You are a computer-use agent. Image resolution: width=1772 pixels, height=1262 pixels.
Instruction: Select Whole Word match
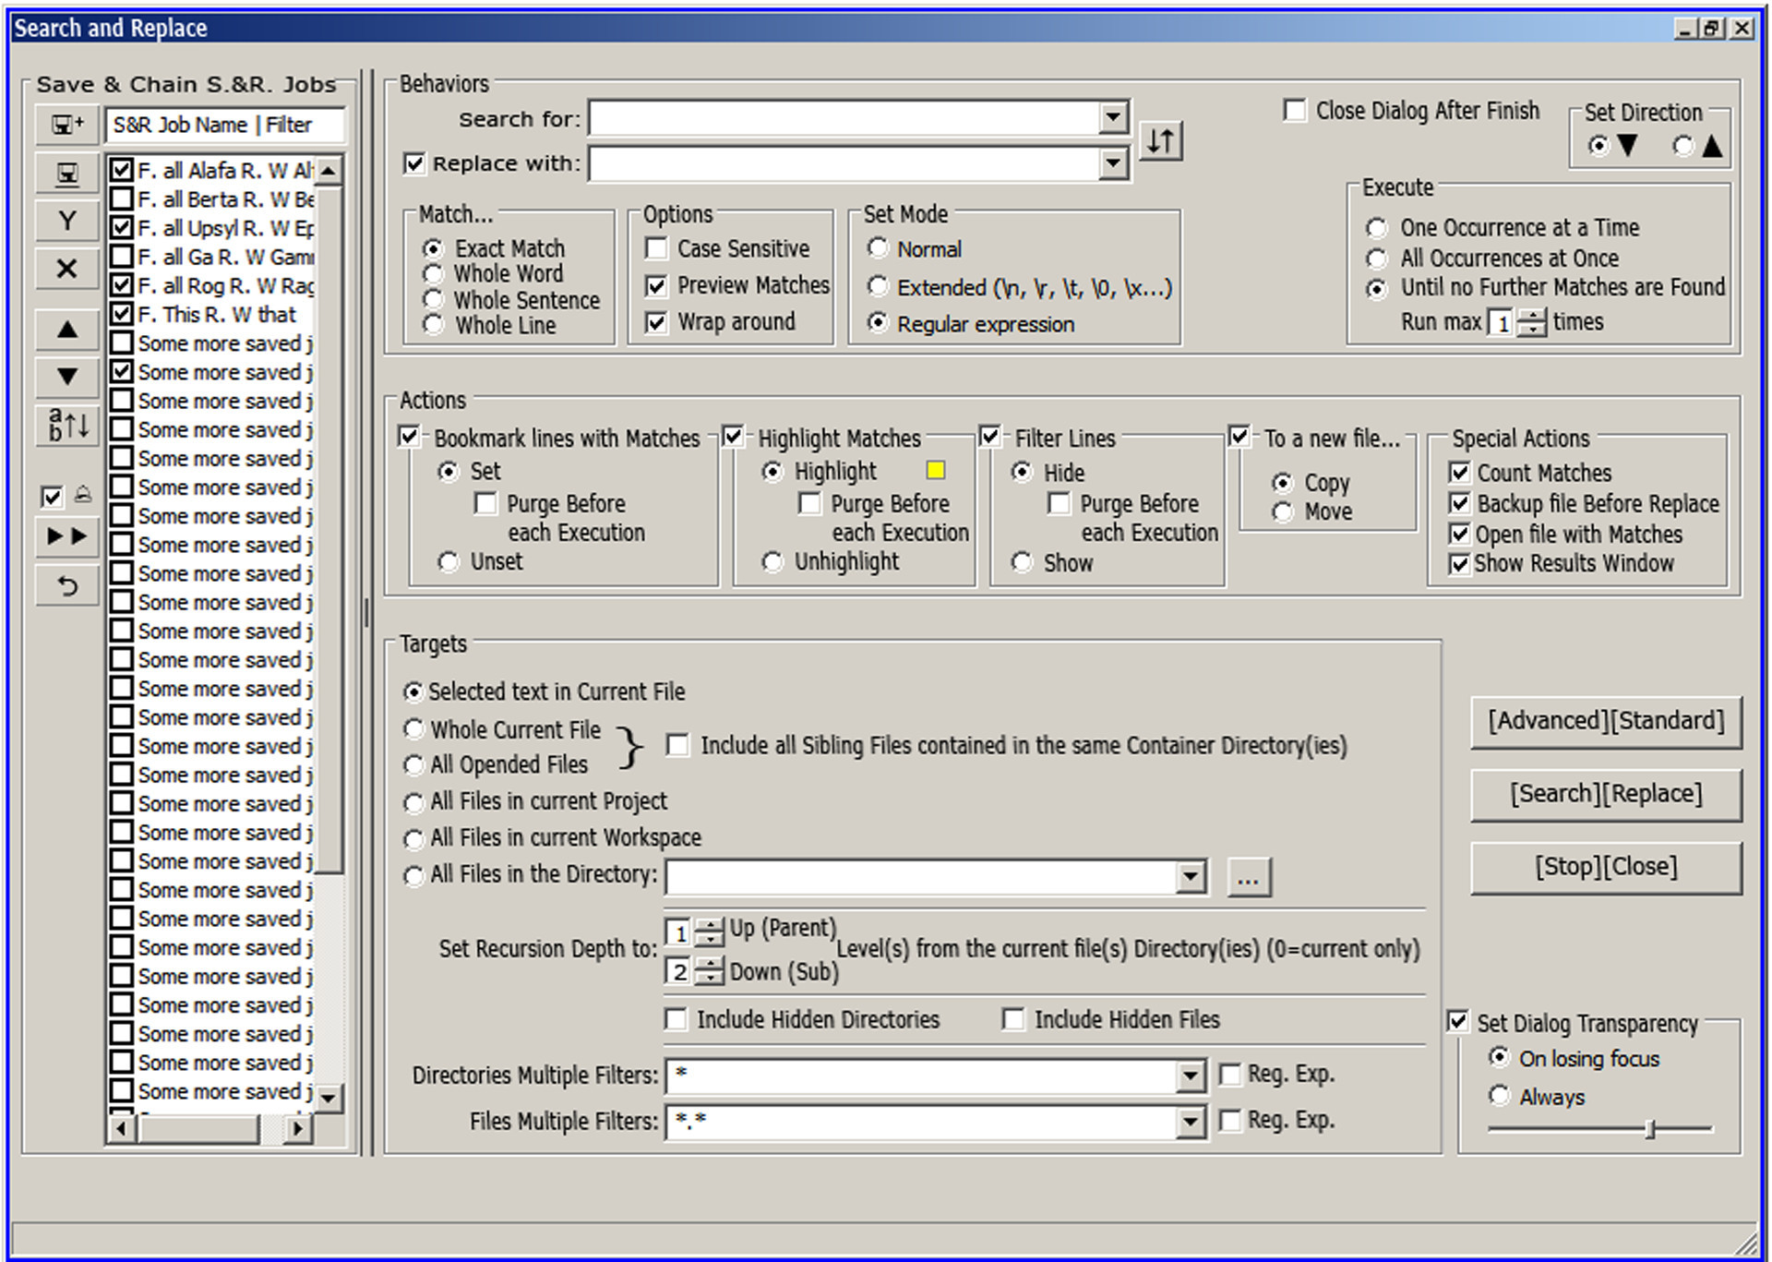coord(433,274)
